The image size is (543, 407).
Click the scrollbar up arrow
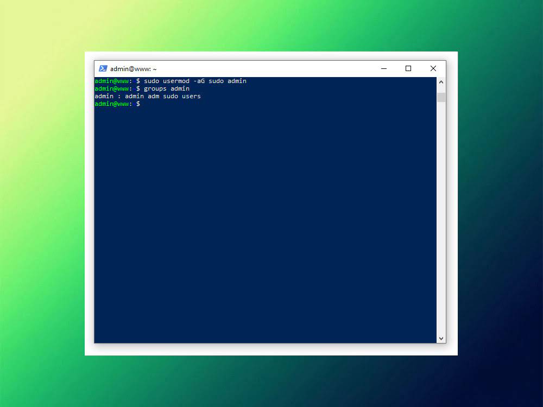point(441,82)
